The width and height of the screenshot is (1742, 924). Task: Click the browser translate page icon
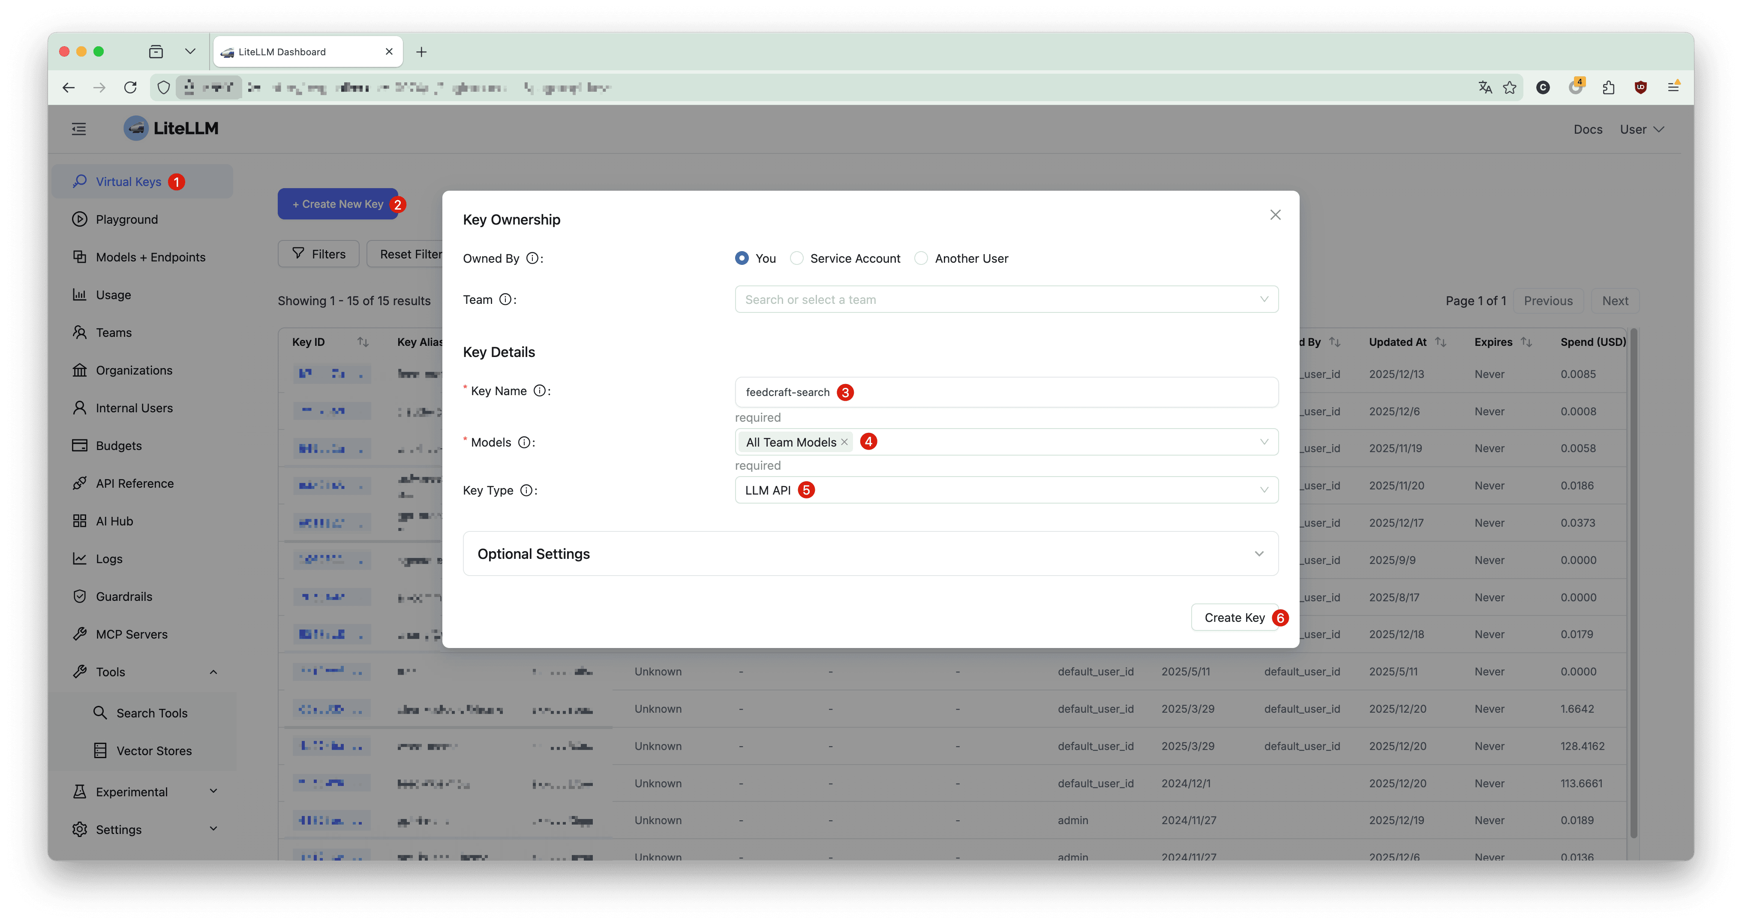coord(1485,87)
